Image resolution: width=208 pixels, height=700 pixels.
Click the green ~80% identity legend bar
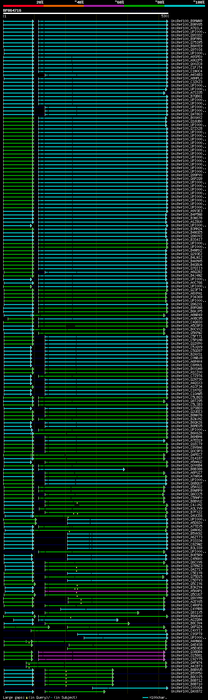(x=144, y=6)
